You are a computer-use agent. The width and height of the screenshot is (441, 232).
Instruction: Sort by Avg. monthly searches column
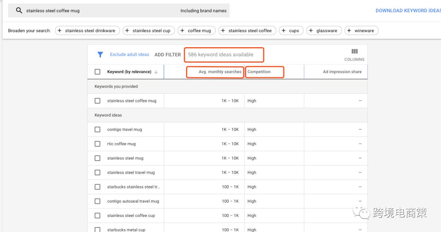coord(220,72)
